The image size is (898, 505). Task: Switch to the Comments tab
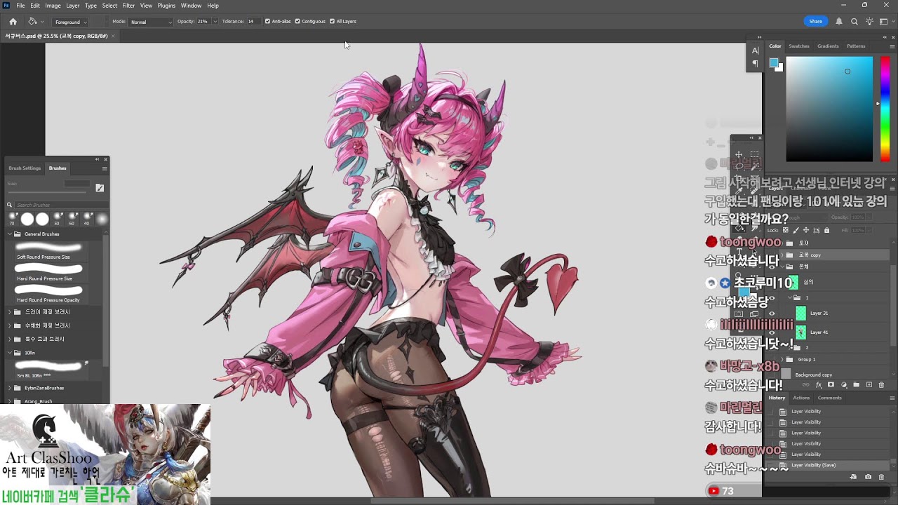(829, 398)
